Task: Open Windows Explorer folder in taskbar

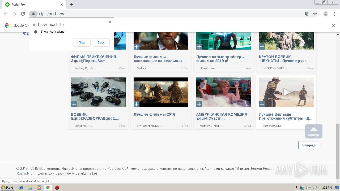Action: click(x=30, y=188)
